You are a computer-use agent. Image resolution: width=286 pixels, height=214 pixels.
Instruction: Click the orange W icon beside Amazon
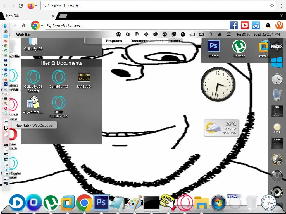point(279,25)
